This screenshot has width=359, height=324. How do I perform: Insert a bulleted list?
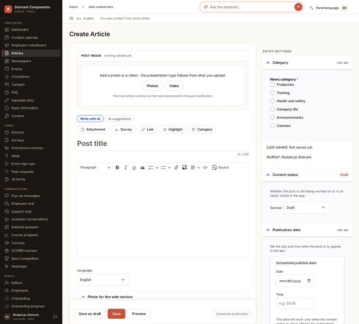[x=163, y=168]
